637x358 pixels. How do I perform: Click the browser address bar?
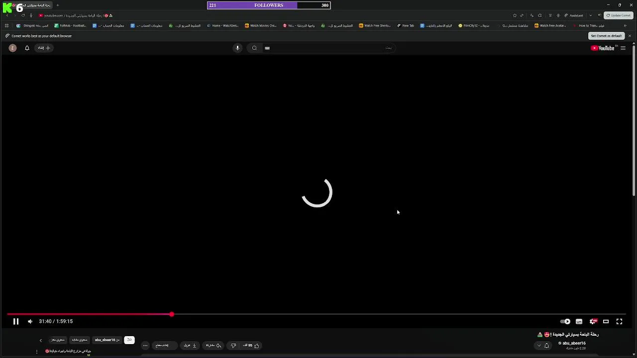point(274,15)
